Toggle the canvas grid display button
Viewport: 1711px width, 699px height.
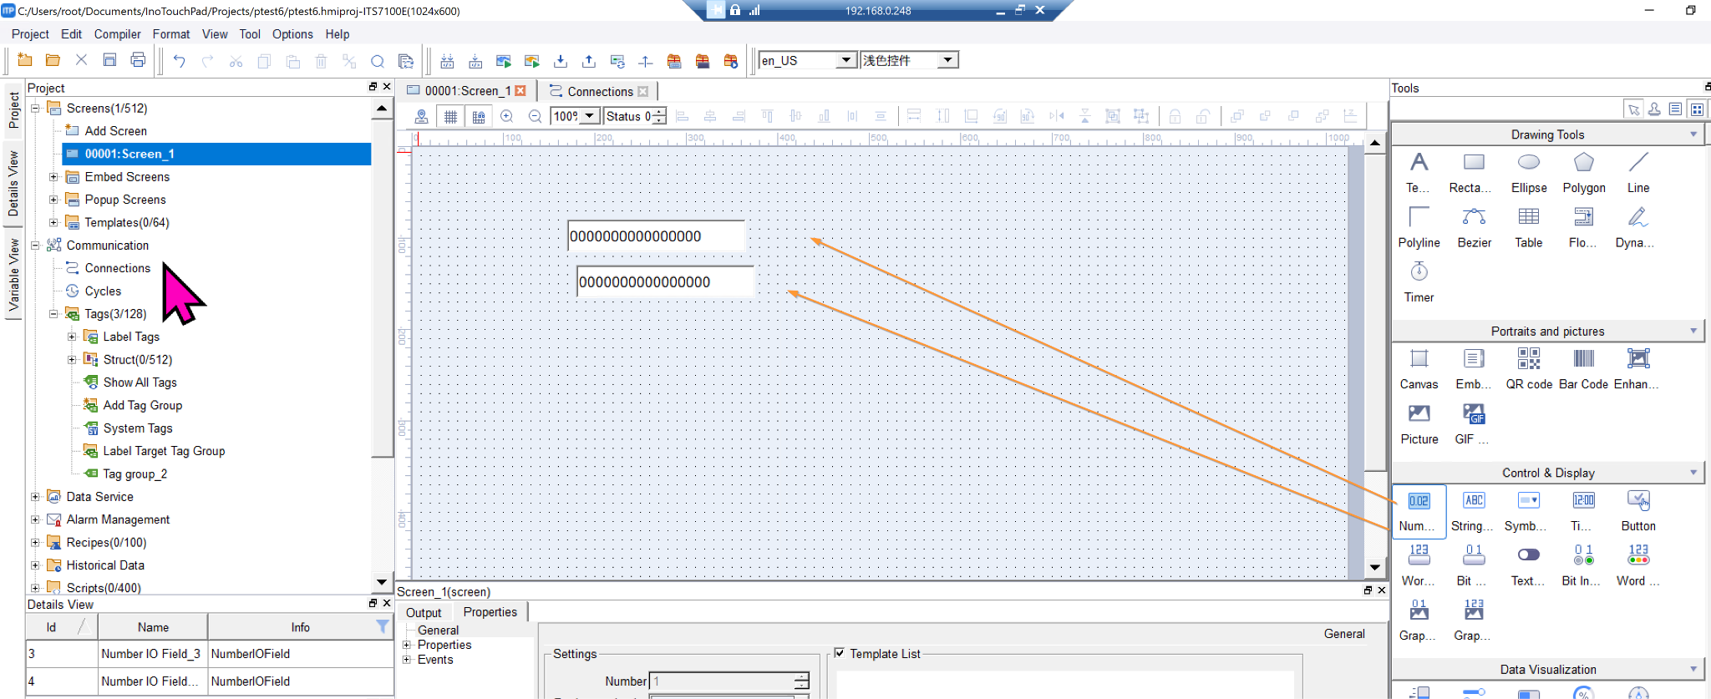pos(450,117)
